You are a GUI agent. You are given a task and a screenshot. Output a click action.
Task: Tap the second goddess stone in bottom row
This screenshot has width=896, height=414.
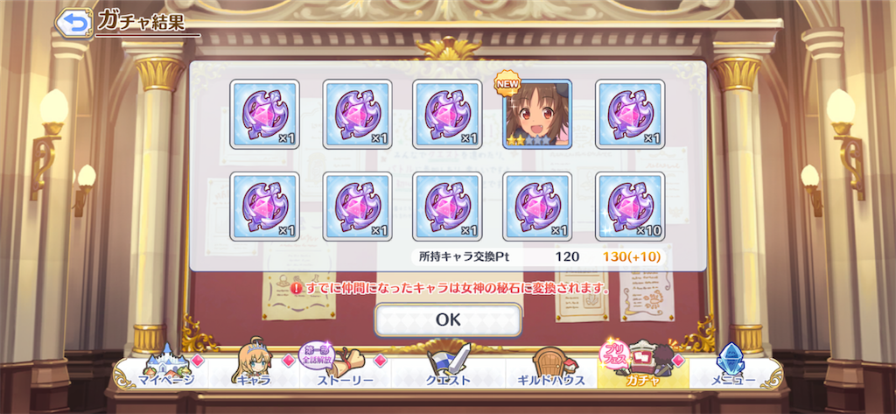coord(357,207)
